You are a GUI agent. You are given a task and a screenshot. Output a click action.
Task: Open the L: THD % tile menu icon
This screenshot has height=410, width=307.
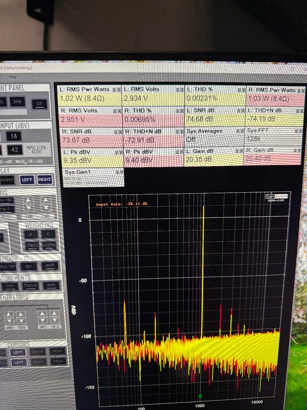click(239, 90)
